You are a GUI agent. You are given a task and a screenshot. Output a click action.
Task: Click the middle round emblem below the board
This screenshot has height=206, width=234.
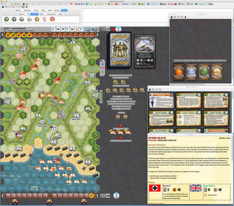pos(49,202)
